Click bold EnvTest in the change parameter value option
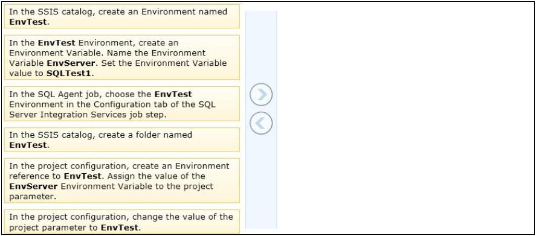The image size is (536, 236). click(x=120, y=227)
